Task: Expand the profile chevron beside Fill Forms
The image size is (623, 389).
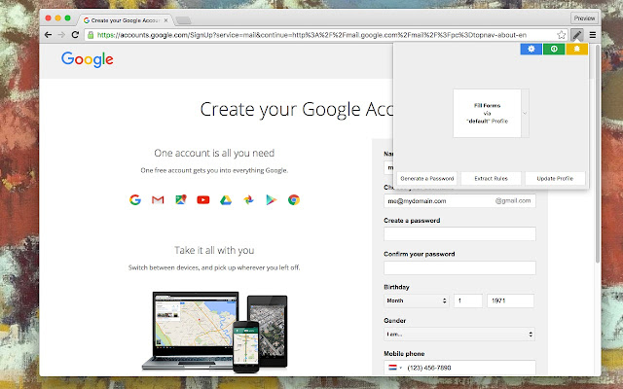Action: click(525, 114)
